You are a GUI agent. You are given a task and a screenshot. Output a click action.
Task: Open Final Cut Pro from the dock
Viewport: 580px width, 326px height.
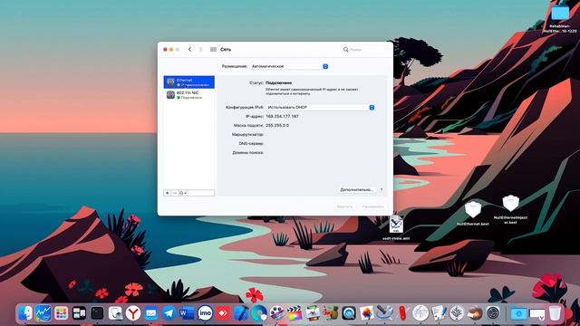[295, 313]
